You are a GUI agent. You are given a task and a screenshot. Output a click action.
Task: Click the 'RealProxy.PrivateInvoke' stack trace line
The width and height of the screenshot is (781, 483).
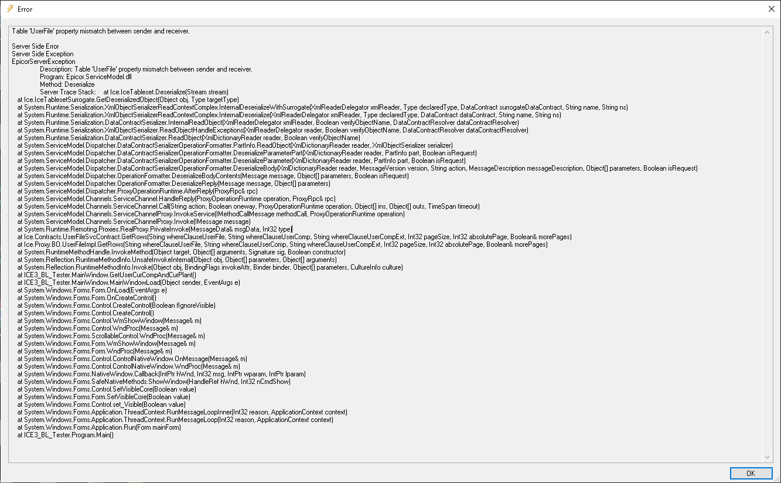tap(155, 229)
